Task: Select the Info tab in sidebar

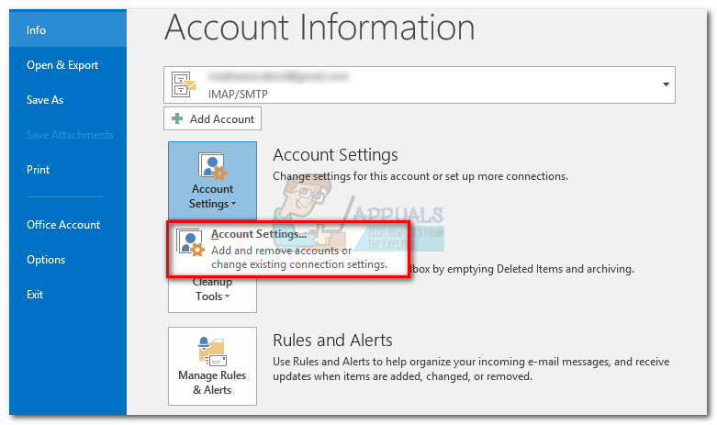Action: tap(37, 30)
